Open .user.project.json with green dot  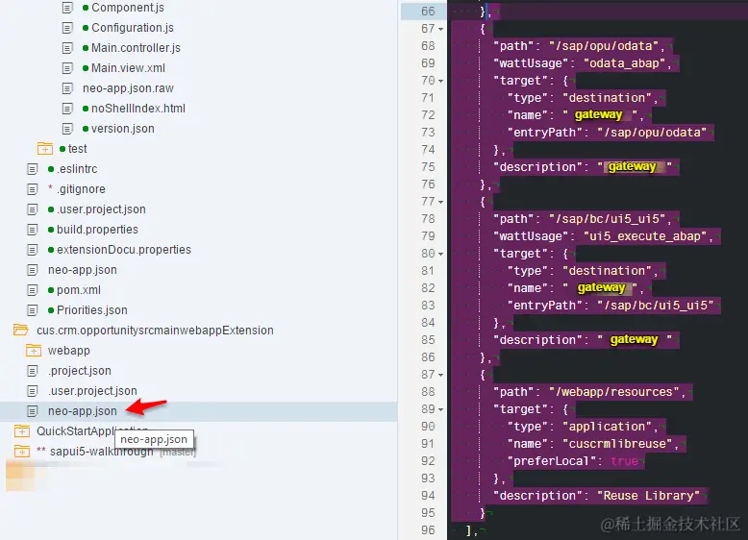(x=101, y=209)
